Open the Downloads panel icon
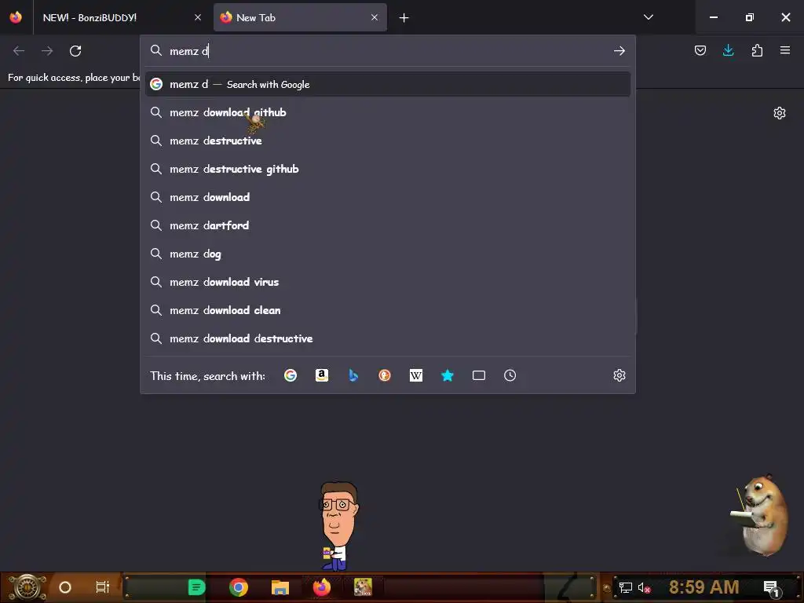The height and width of the screenshot is (603, 804). coord(728,50)
